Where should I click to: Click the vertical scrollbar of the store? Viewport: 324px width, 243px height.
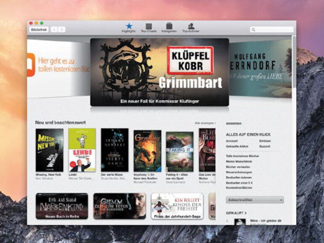coord(294,62)
